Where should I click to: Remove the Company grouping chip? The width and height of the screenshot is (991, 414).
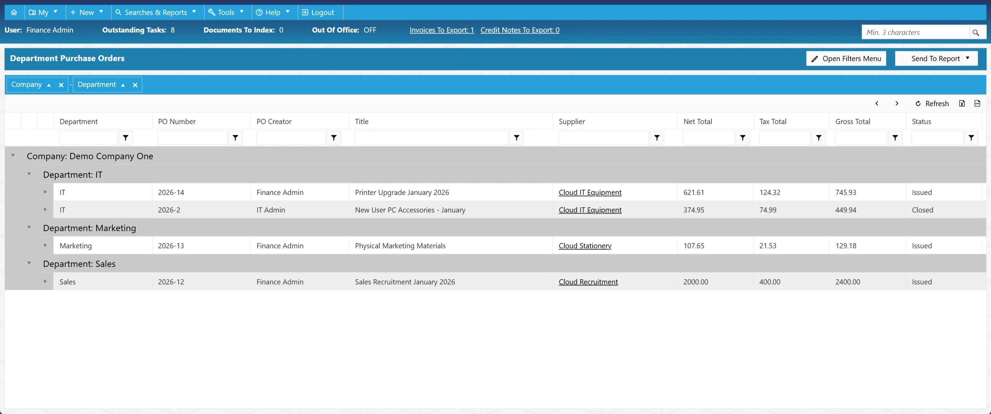pyautogui.click(x=61, y=85)
